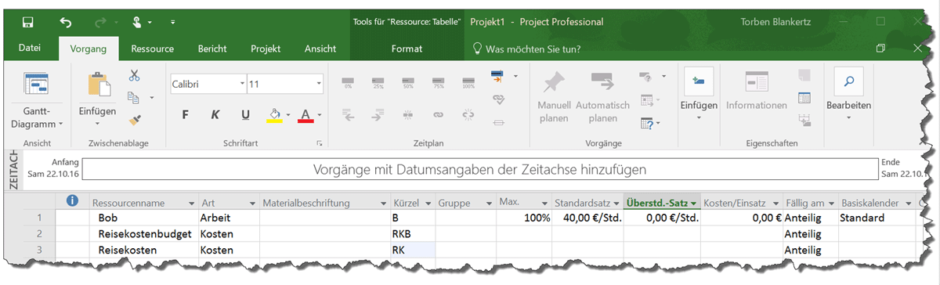
Task: Open the Kürzel column filter arrow
Action: tap(428, 203)
